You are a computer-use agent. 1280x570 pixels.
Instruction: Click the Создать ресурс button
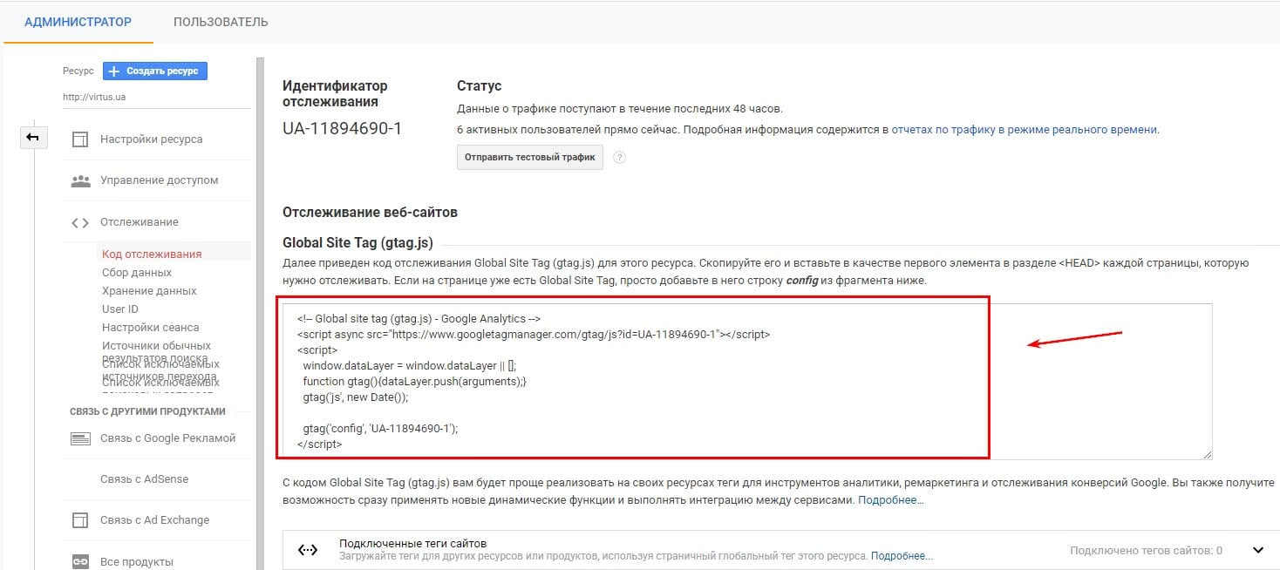pyautogui.click(x=154, y=71)
